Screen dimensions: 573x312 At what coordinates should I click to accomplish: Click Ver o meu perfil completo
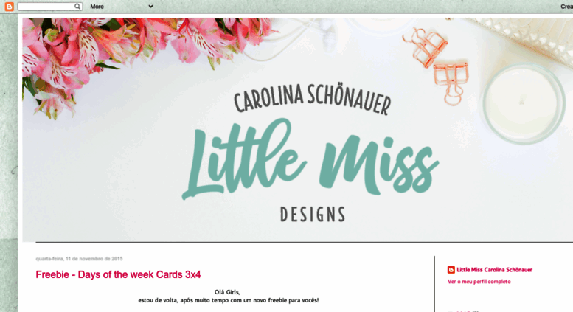(x=479, y=281)
